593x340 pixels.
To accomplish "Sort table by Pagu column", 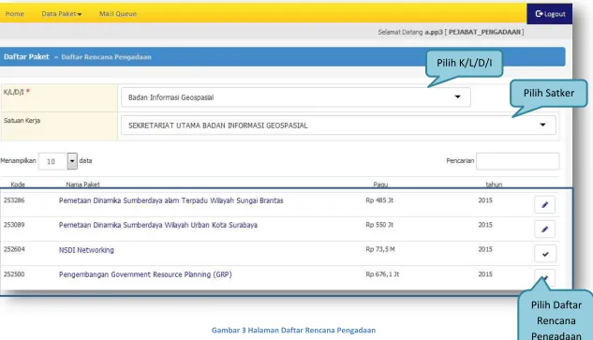I will (380, 185).
